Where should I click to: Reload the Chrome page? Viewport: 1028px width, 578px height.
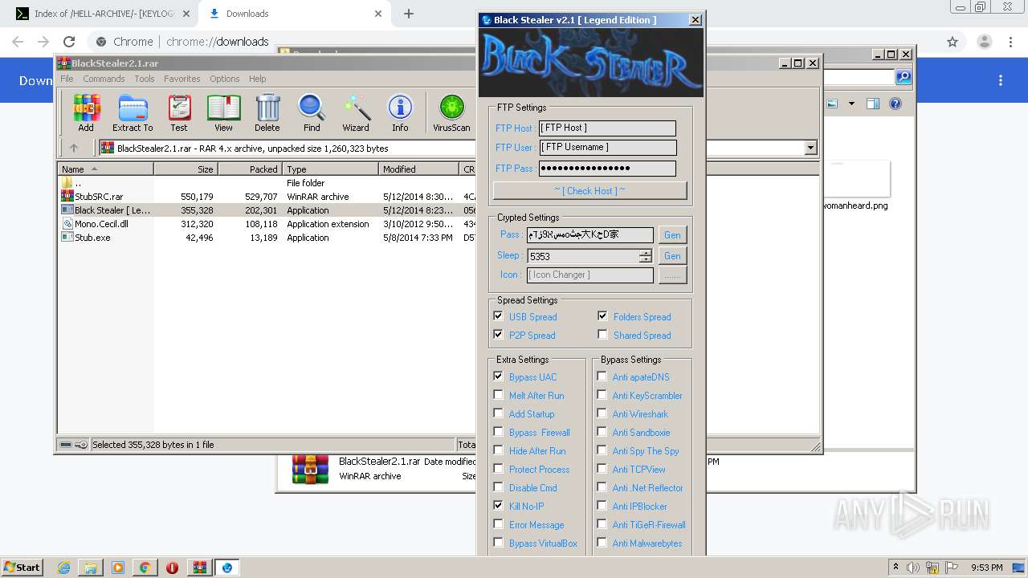[x=69, y=42]
